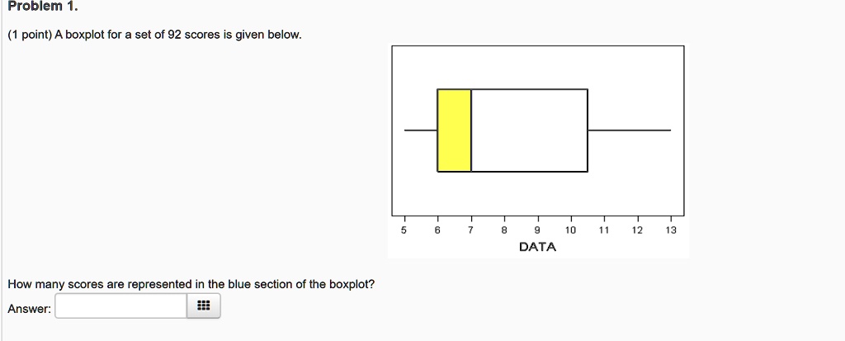
Task: Select the right whisker of the boxplot
Action: 630,130
